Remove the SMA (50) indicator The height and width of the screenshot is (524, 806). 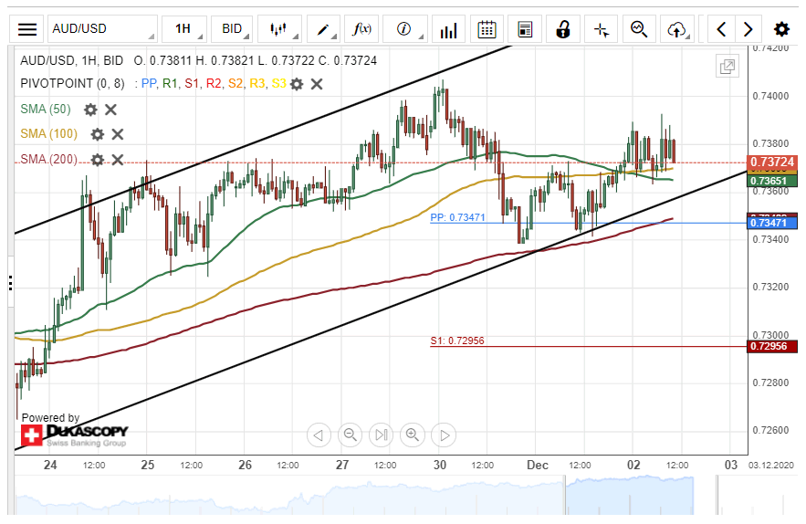tap(110, 110)
